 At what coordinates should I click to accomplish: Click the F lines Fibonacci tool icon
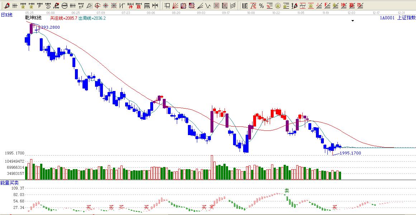pyautogui.click(x=327, y=6)
